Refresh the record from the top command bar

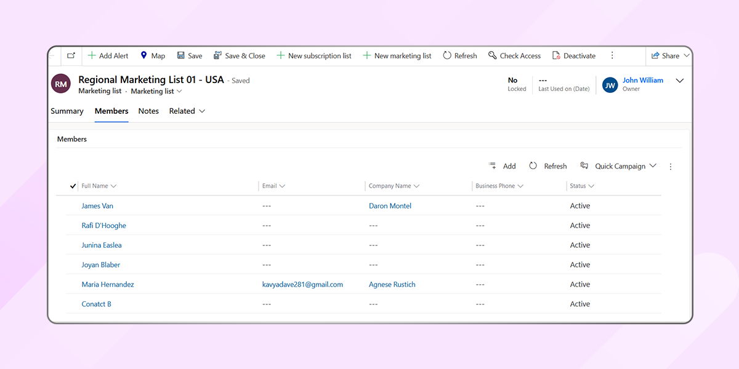[x=460, y=55]
